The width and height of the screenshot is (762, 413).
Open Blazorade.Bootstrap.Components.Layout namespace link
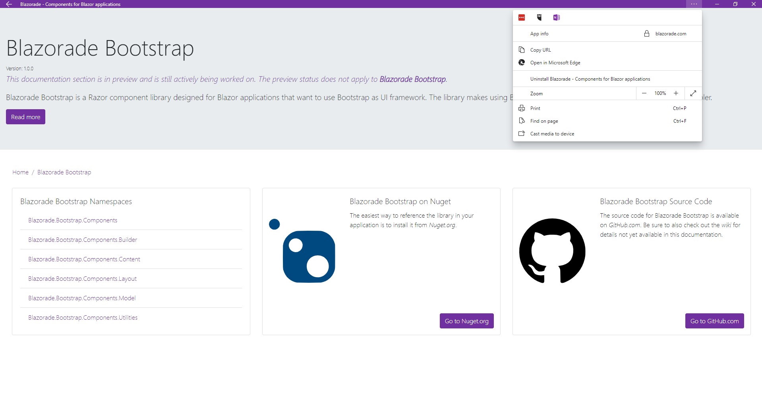[x=82, y=279]
